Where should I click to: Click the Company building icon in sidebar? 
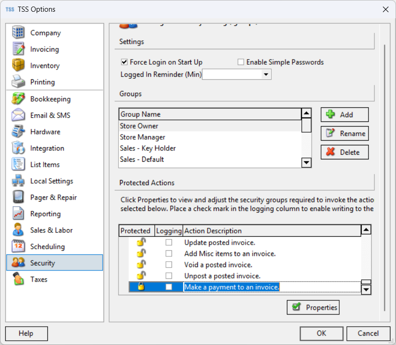tap(18, 33)
